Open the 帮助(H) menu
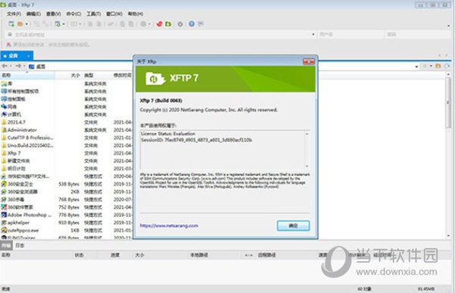455x293 pixels. [135, 14]
